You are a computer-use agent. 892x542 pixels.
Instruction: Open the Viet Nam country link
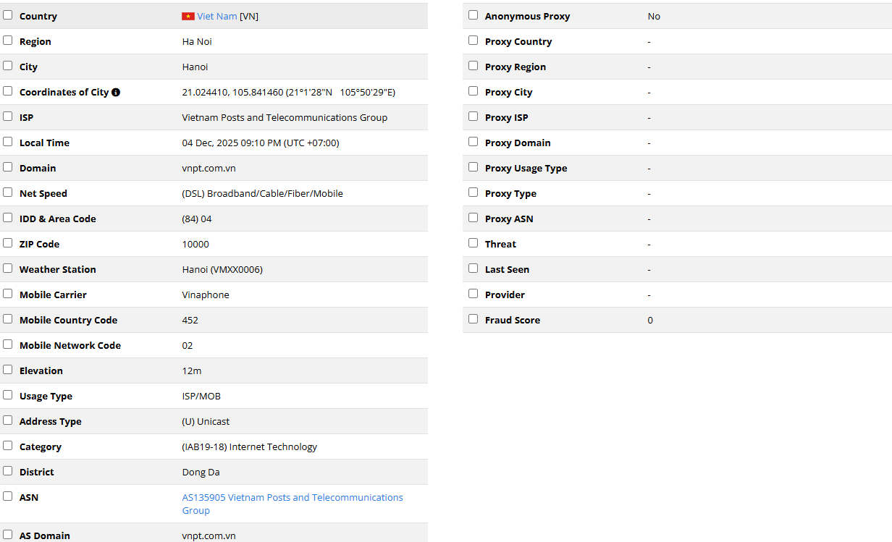(217, 16)
